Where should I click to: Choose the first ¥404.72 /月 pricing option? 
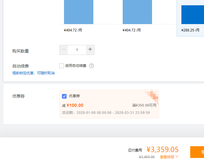73,30
